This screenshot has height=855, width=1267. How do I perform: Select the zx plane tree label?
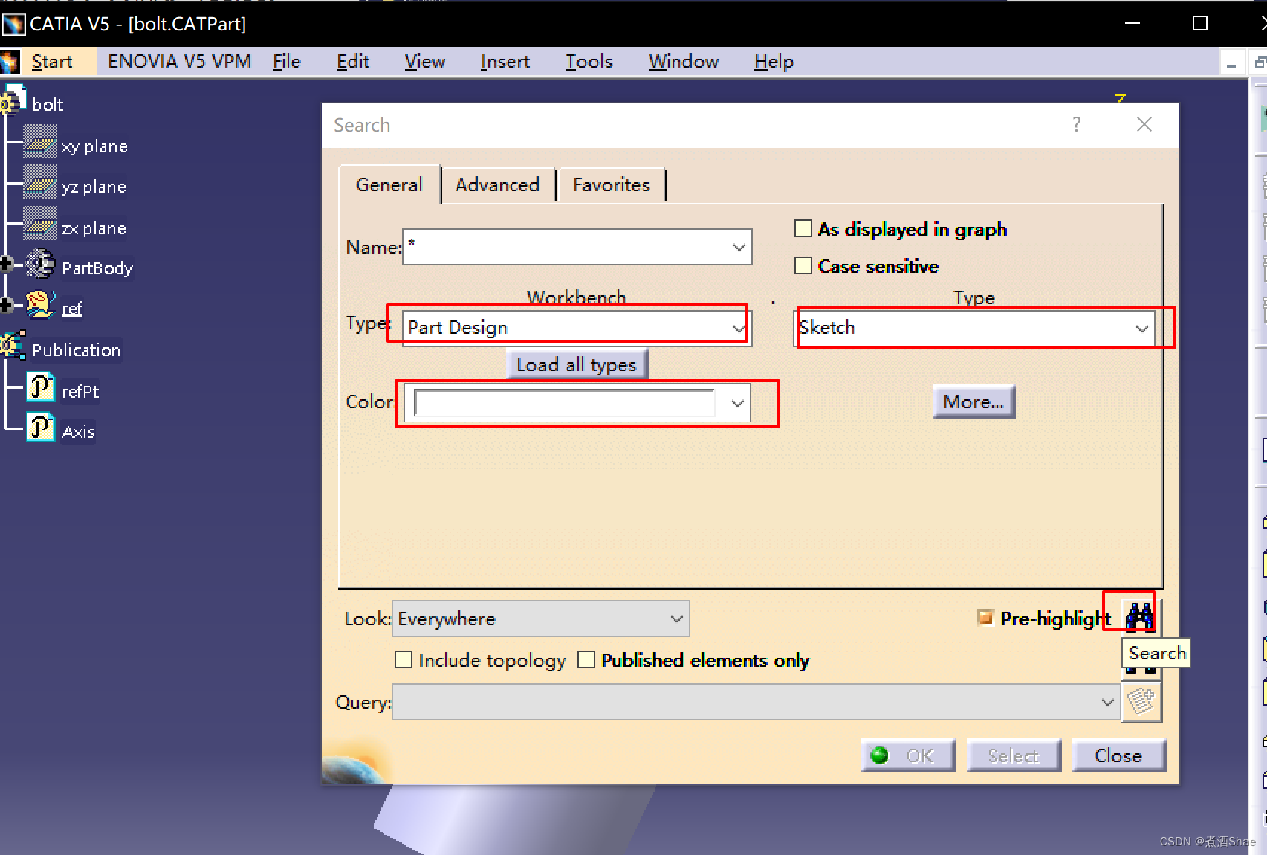point(94,228)
